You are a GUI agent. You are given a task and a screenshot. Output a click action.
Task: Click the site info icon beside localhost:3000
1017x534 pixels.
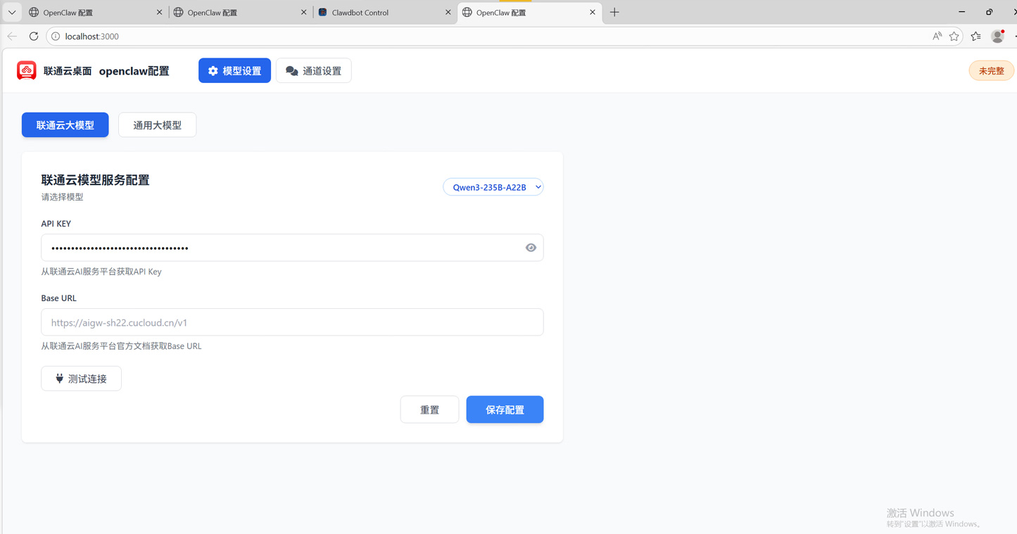click(x=56, y=36)
